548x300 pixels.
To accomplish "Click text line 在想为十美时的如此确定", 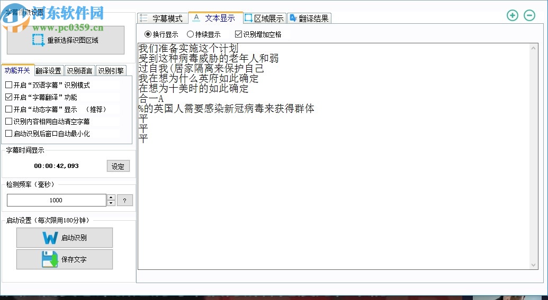I will point(193,89).
